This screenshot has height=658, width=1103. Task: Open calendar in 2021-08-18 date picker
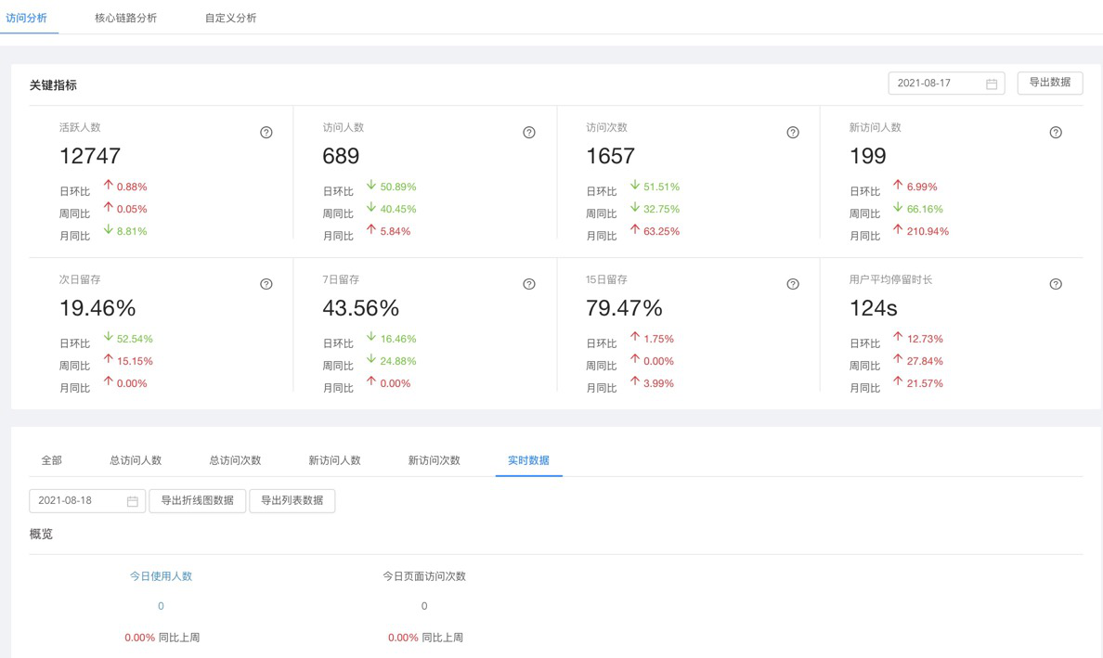(x=133, y=501)
